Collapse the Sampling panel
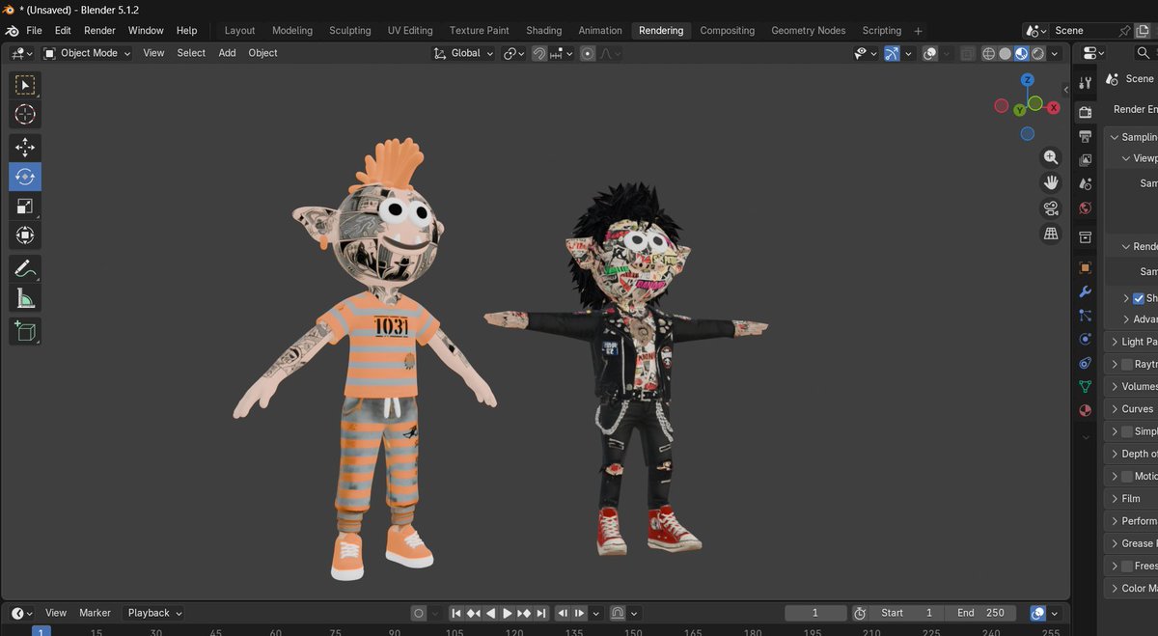1158x636 pixels. tap(1131, 137)
